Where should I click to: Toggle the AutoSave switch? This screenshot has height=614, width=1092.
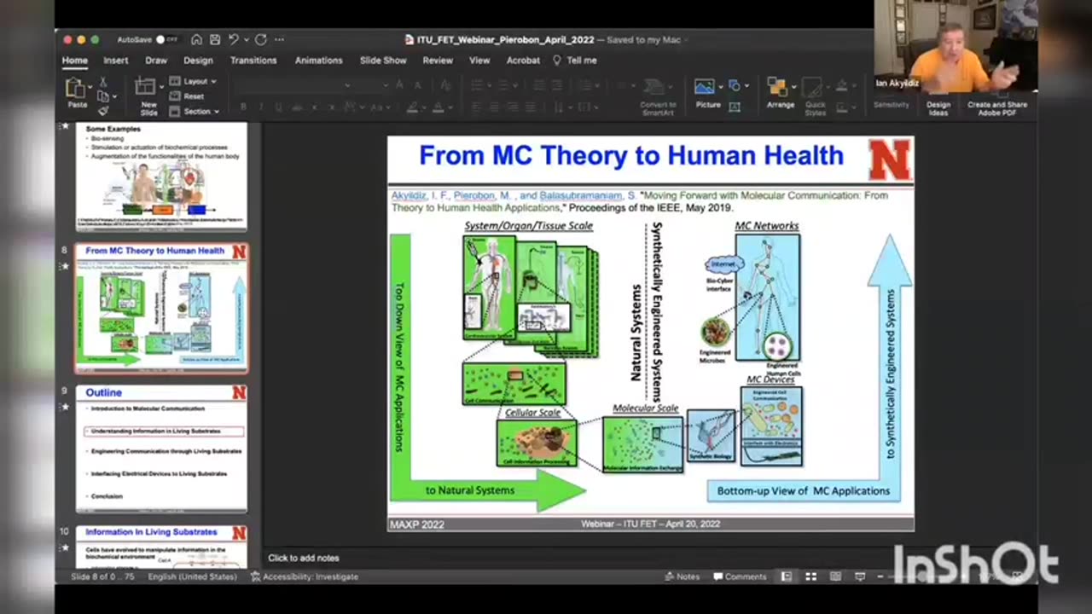pos(166,39)
